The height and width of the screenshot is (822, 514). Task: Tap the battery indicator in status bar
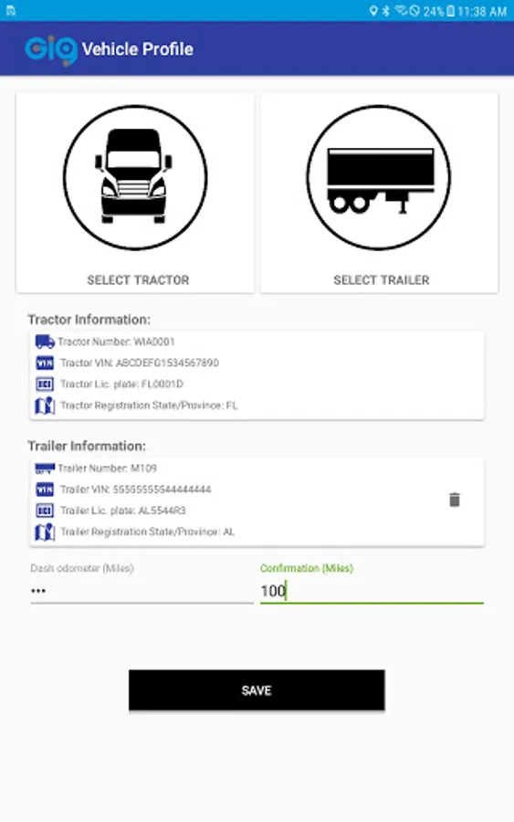click(451, 11)
